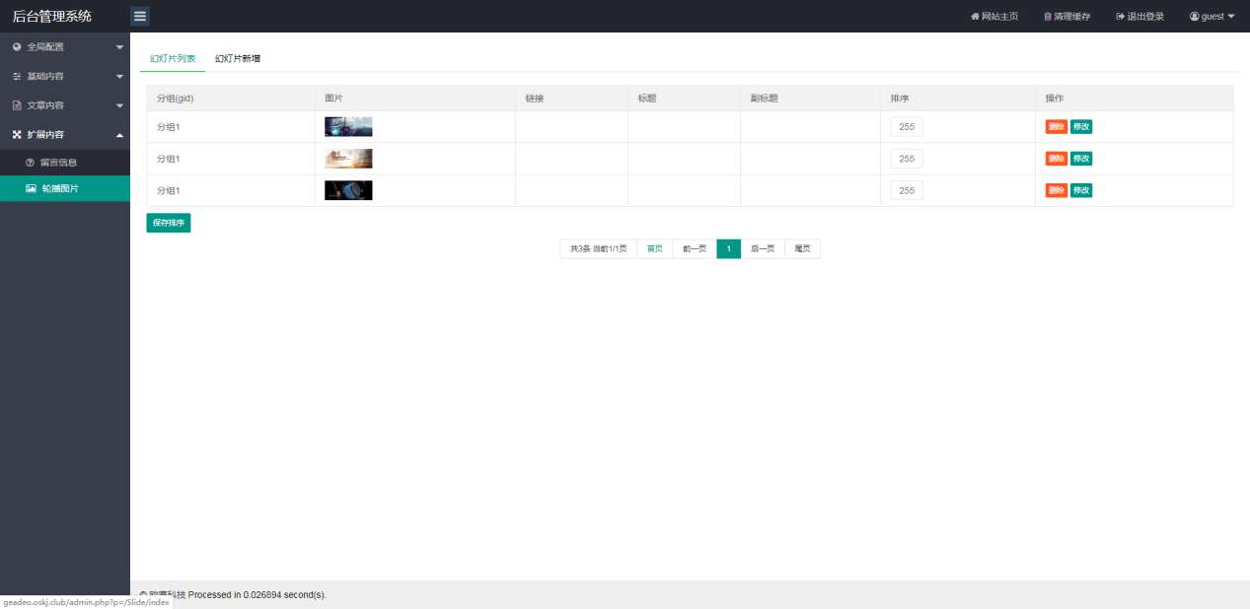Click 修改 on the first slide row
The width and height of the screenshot is (1250, 609).
coord(1081,127)
